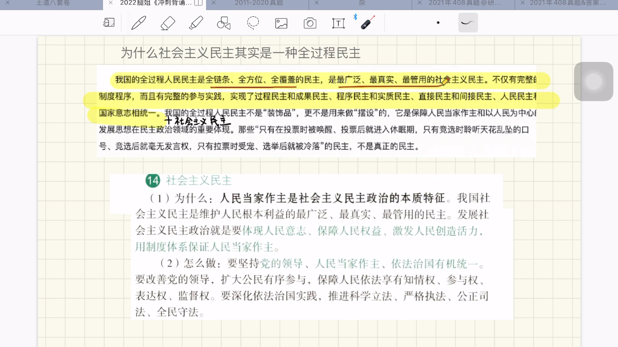Screen dimensions: 618x347
Task: Tap text “装饰品”
Action: [280, 113]
